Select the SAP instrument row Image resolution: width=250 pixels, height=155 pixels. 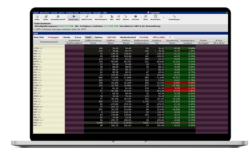130,112
